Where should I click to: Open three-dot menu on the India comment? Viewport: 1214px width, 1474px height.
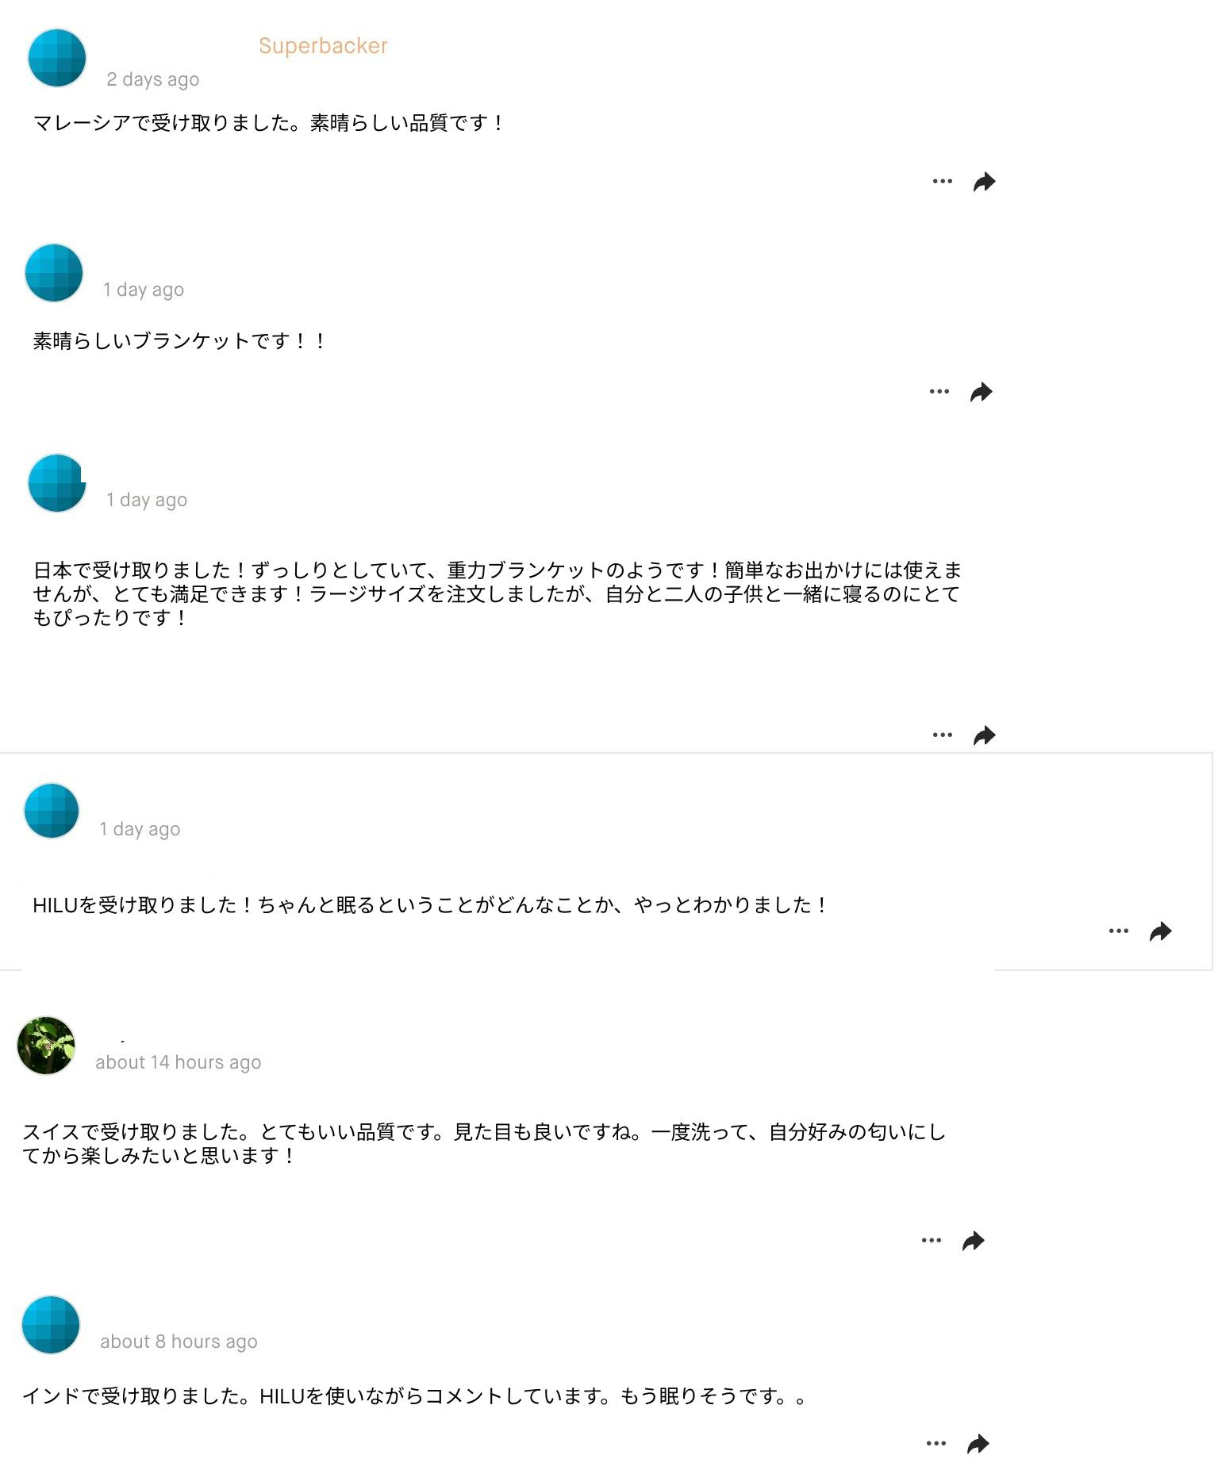[935, 1444]
